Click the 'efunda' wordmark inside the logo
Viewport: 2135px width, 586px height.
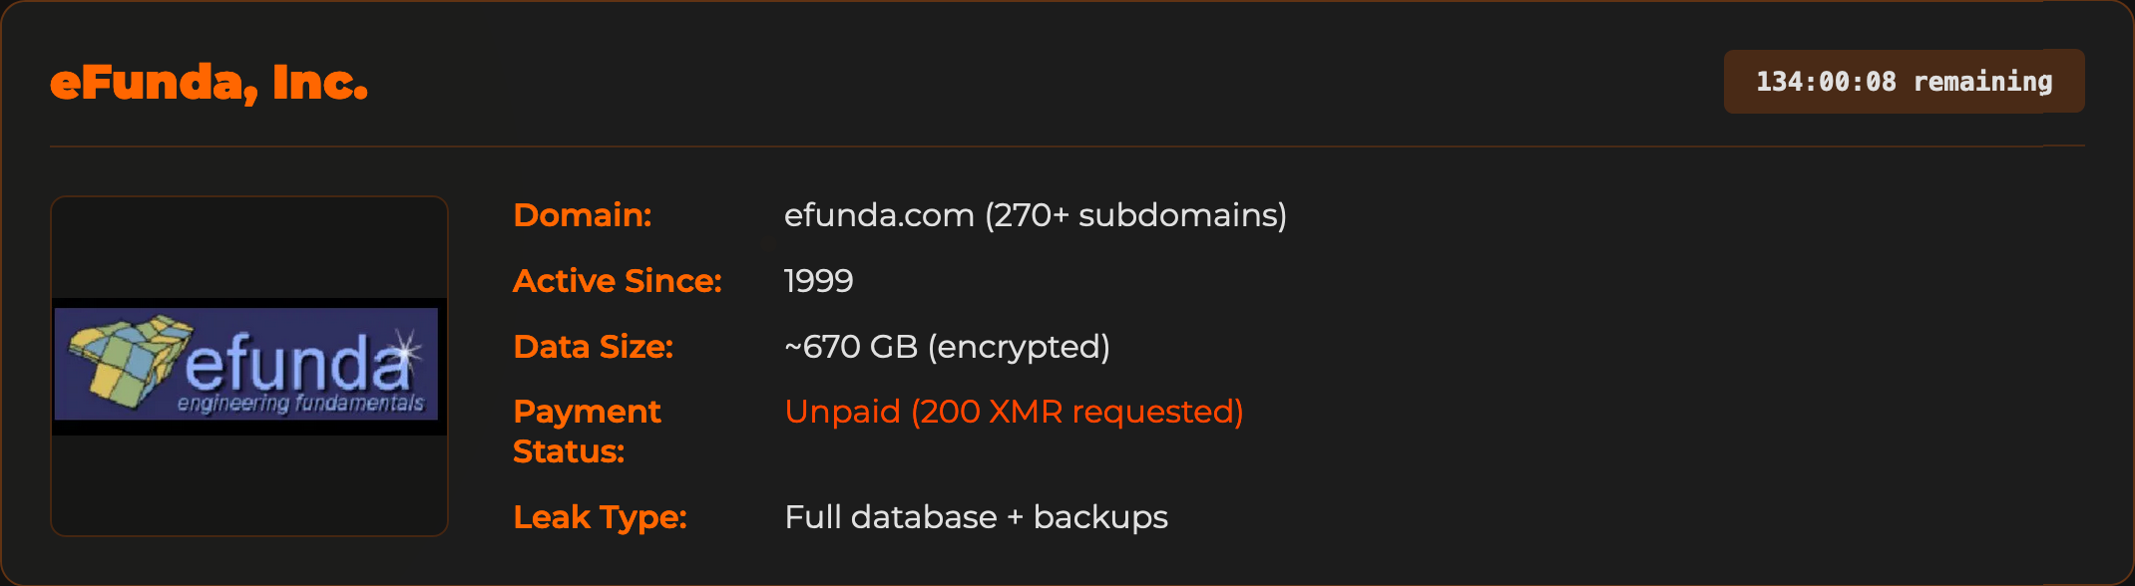(x=297, y=364)
